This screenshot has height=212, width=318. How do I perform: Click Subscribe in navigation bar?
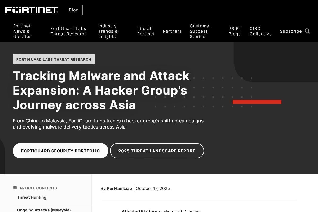(291, 31)
